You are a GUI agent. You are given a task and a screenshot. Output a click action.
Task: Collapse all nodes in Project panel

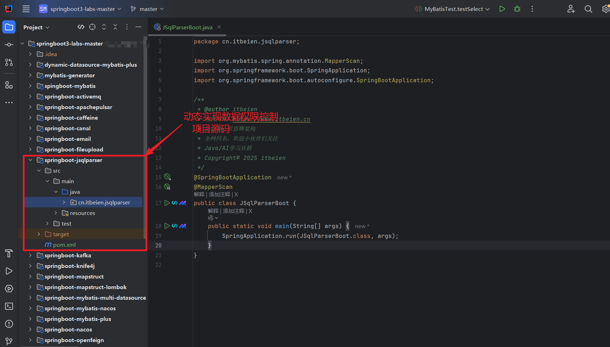[x=115, y=27]
